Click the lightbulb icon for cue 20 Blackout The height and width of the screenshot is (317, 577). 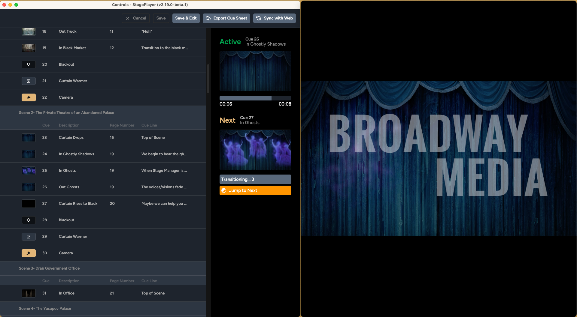[29, 64]
